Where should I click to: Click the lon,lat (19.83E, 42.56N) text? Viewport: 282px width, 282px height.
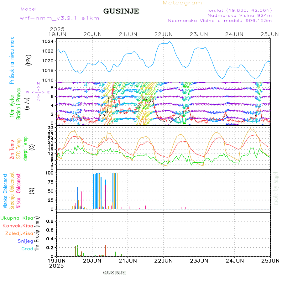(x=239, y=10)
